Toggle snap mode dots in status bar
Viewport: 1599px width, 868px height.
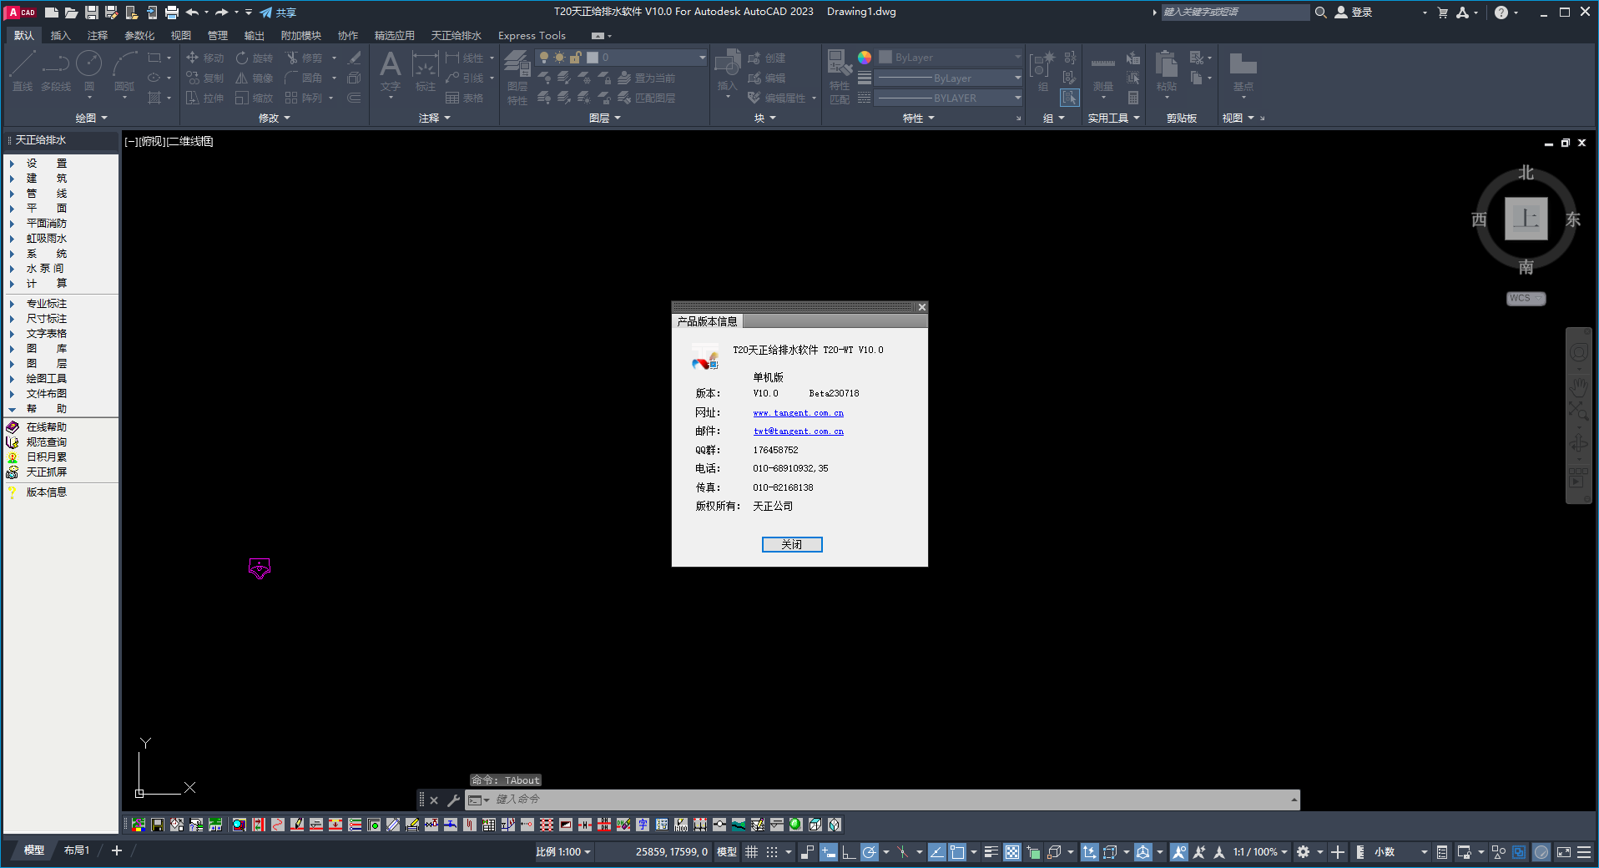(x=772, y=852)
